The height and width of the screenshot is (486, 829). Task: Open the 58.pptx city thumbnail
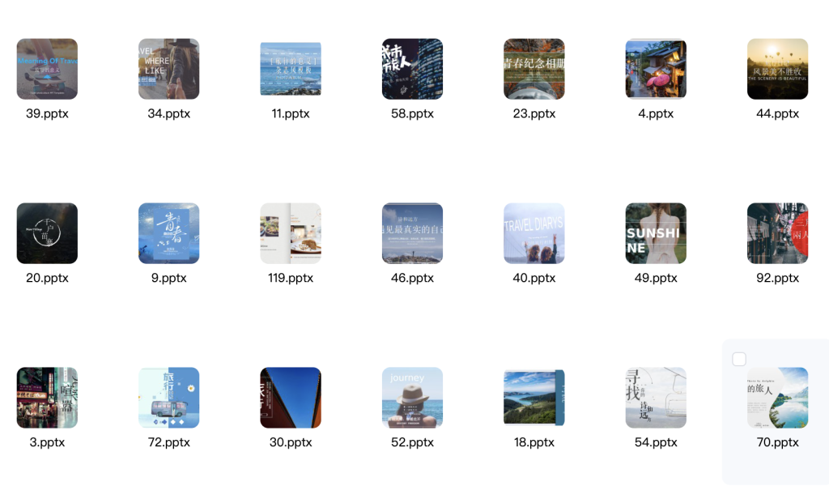tap(412, 69)
